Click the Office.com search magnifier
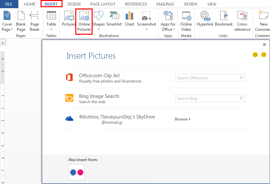The width and height of the screenshot is (270, 184). (x=242, y=78)
